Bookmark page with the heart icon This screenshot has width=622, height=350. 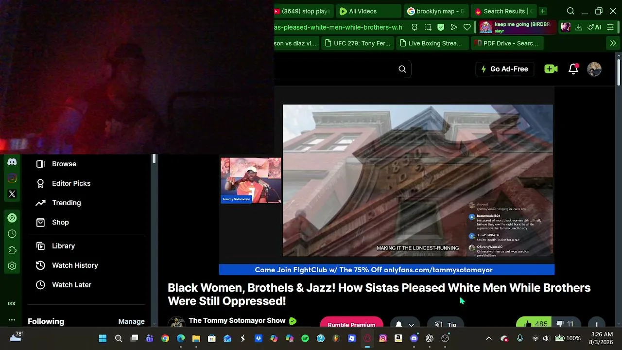(467, 27)
